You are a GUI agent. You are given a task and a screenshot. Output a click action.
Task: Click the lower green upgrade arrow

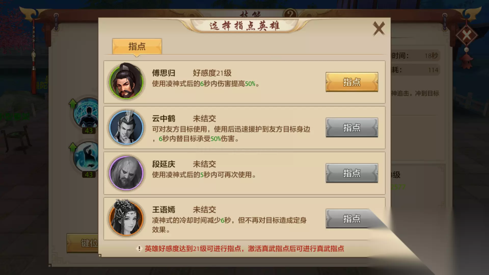pos(73,147)
